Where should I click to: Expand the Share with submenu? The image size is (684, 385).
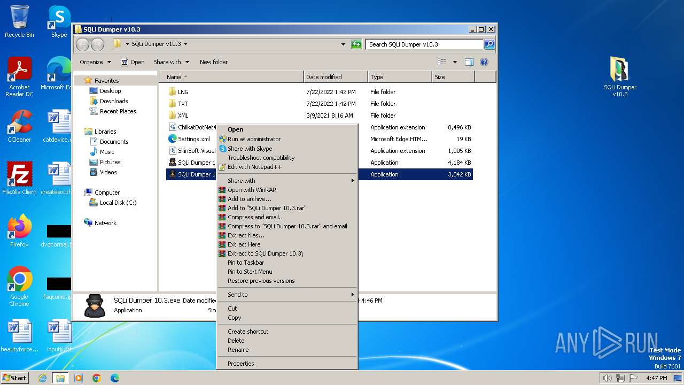click(287, 181)
